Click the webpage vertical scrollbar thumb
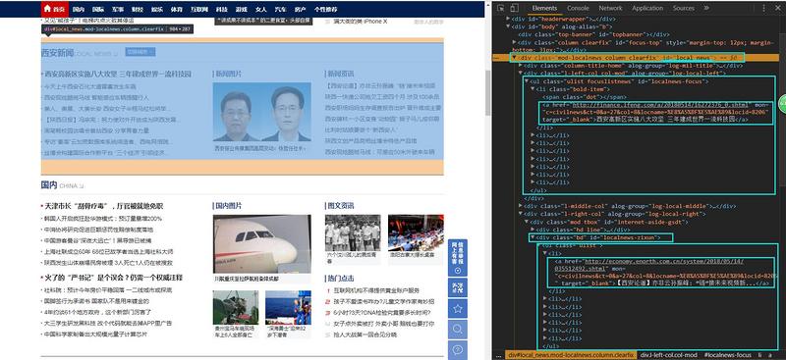Screen dimensions: 786x360 [487, 92]
